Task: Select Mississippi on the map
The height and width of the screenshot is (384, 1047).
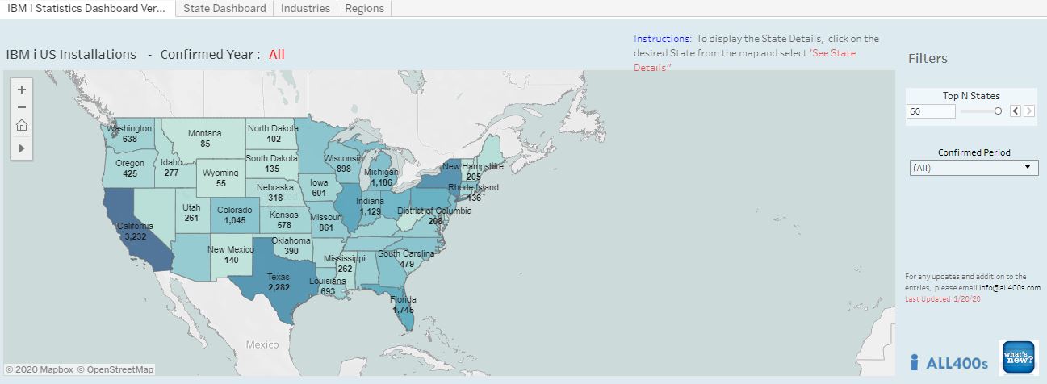Action: [x=345, y=264]
